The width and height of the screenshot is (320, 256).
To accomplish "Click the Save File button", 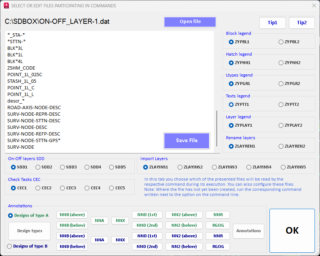I will point(187,141).
